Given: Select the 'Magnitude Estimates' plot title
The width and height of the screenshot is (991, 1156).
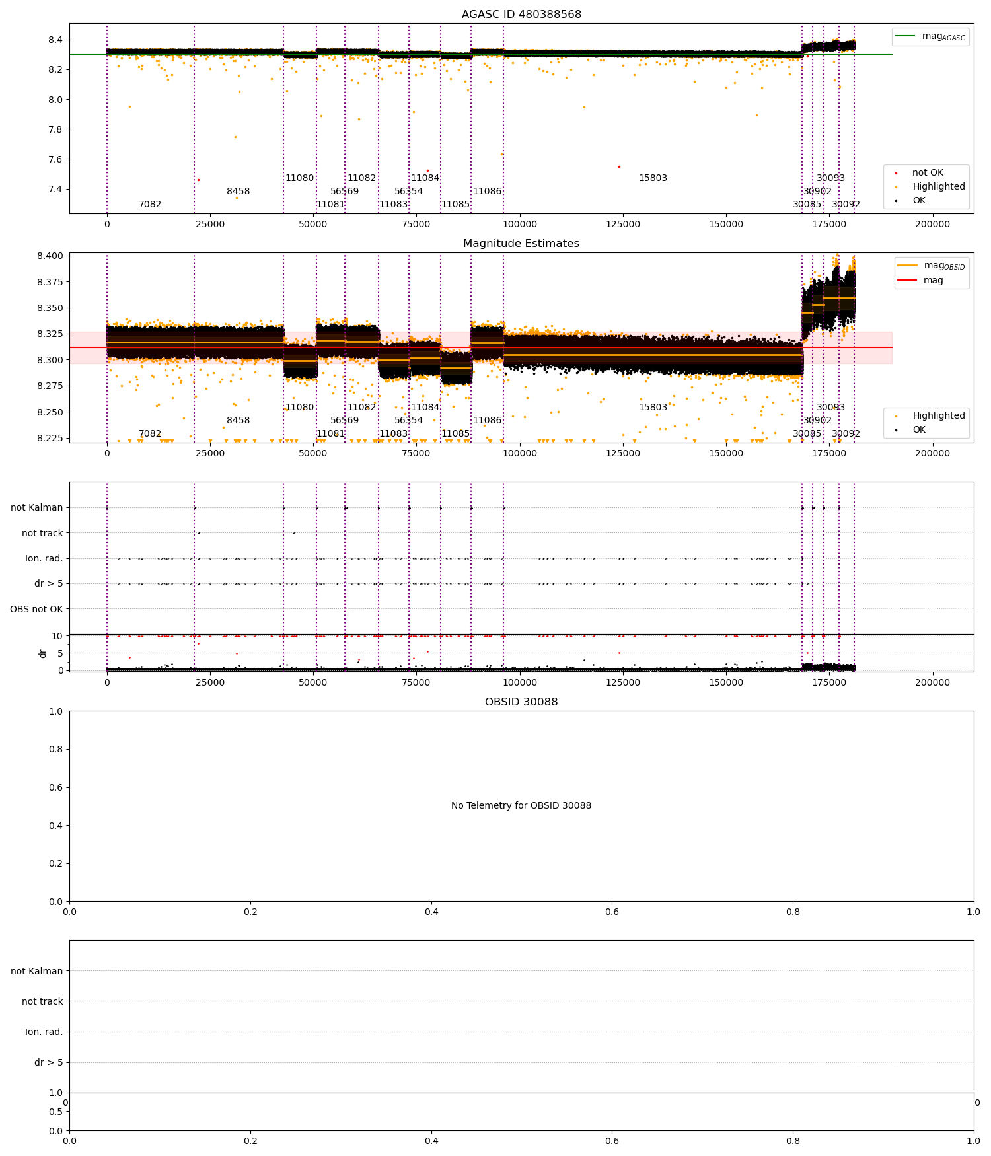Looking at the screenshot, I should coord(521,243).
